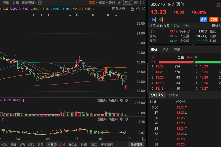Open the 复权 dropdown

point(93,3)
